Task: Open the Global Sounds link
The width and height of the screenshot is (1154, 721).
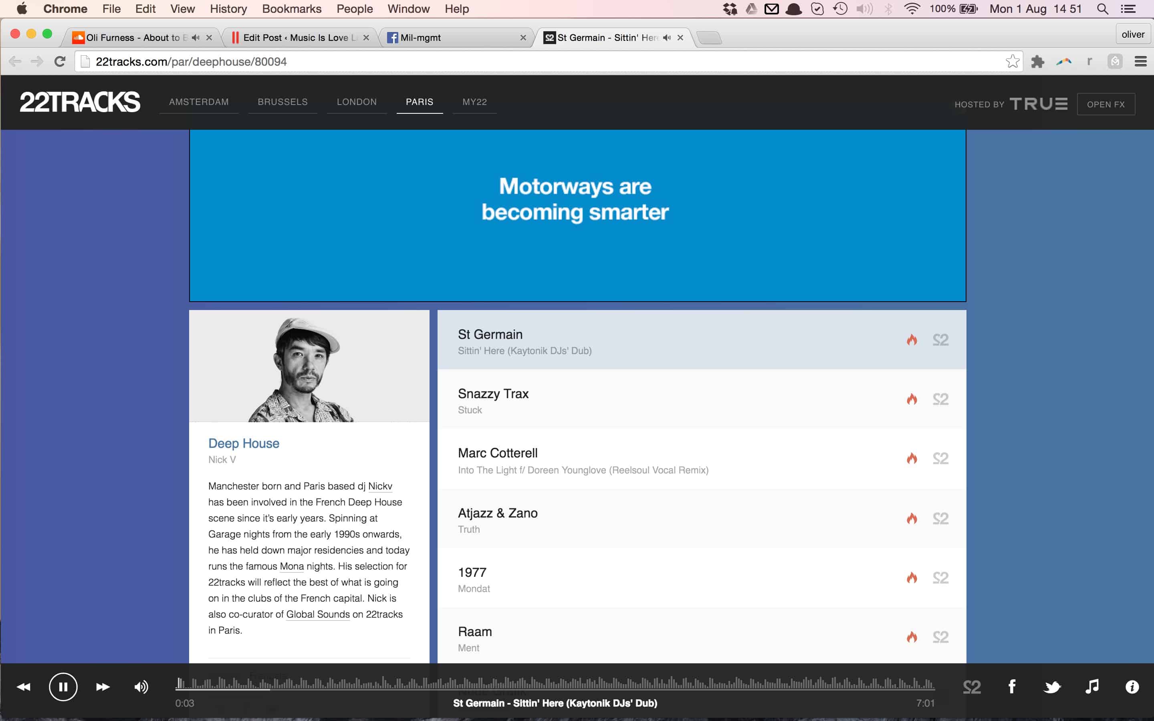Action: (x=318, y=614)
